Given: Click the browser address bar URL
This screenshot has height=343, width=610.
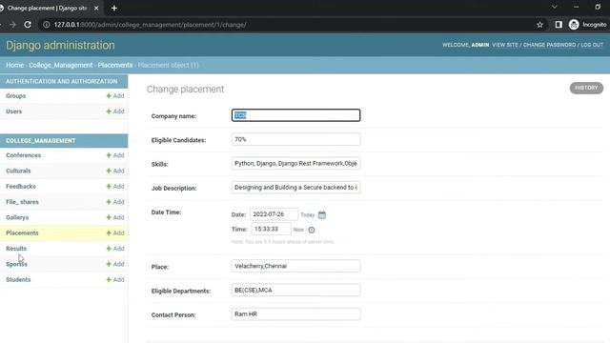Looking at the screenshot, I should pyautogui.click(x=150, y=25).
